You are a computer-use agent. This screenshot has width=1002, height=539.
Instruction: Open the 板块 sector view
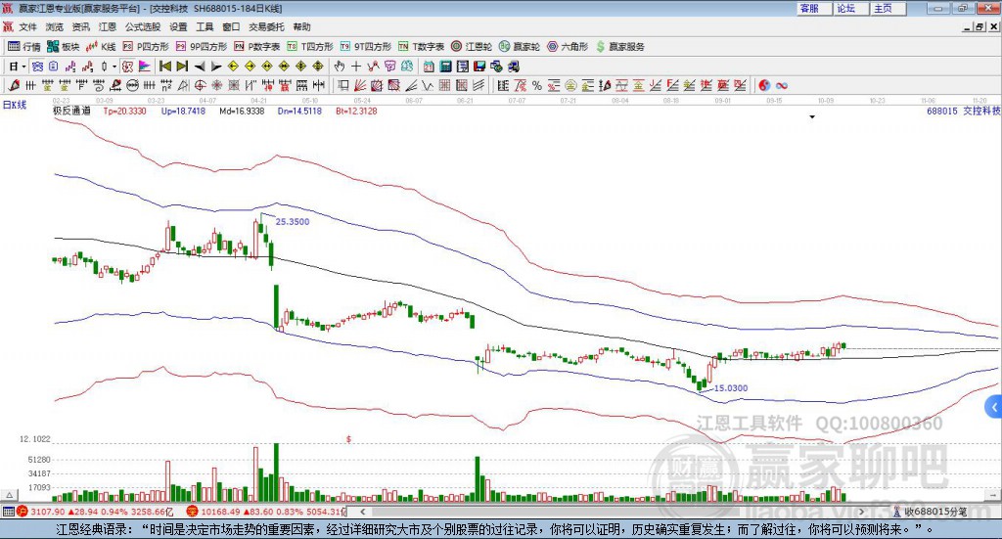pyautogui.click(x=63, y=47)
